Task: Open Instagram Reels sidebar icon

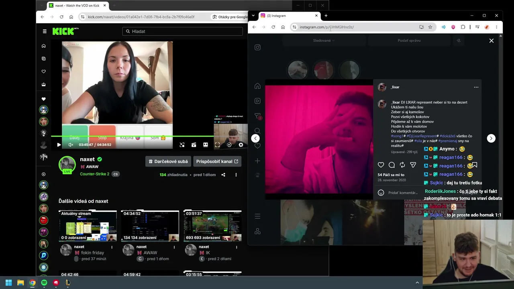Action: tap(257, 101)
